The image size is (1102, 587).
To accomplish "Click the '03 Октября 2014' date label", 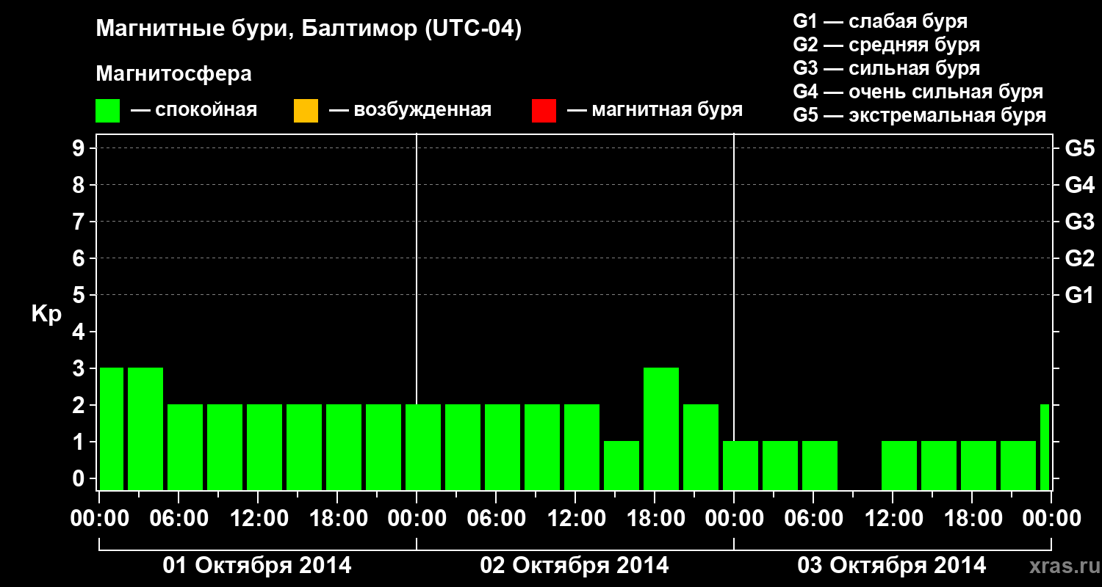I will 892,566.
